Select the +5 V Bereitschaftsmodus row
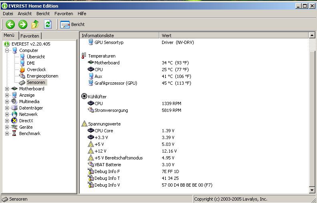 click(x=194, y=158)
